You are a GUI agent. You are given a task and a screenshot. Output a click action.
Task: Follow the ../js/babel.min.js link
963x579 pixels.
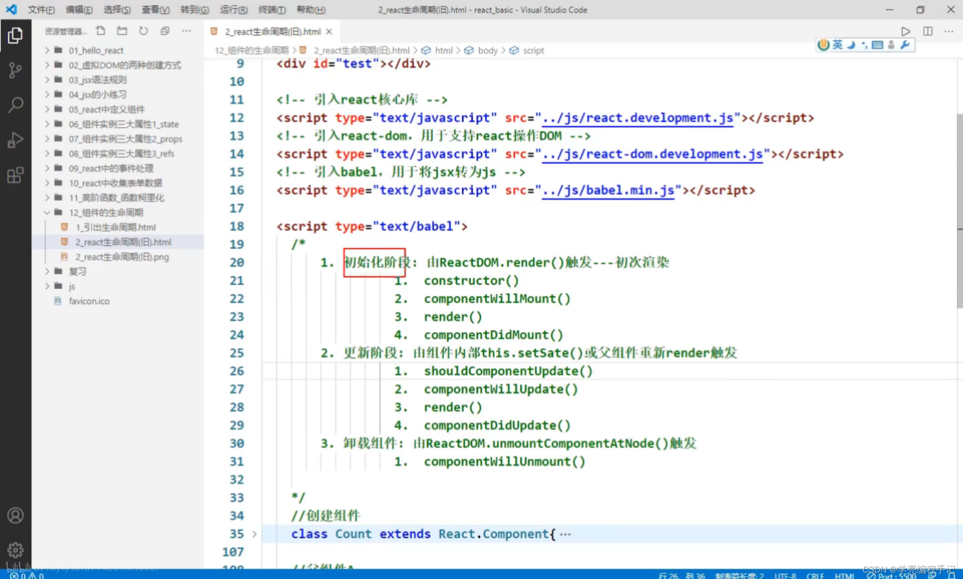coord(608,190)
